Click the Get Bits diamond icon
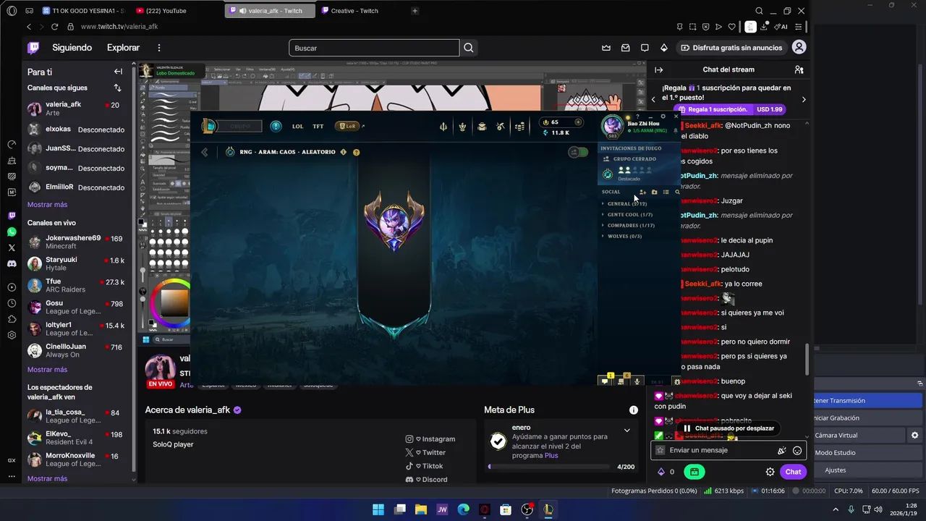 pyautogui.click(x=663, y=48)
